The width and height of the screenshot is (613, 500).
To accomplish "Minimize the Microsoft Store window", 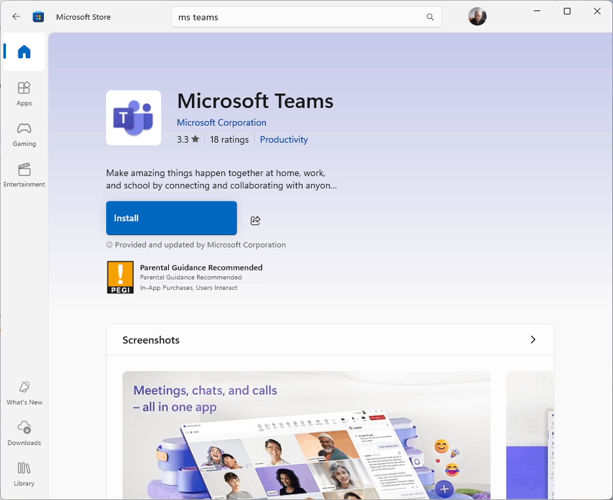I will [537, 11].
